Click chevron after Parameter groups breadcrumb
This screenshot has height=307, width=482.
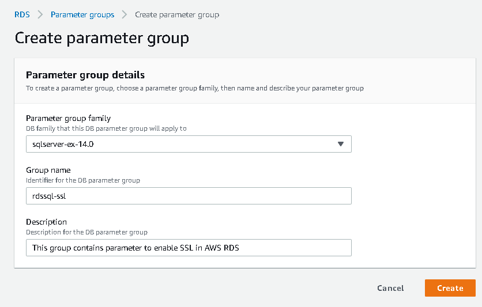tap(125, 14)
